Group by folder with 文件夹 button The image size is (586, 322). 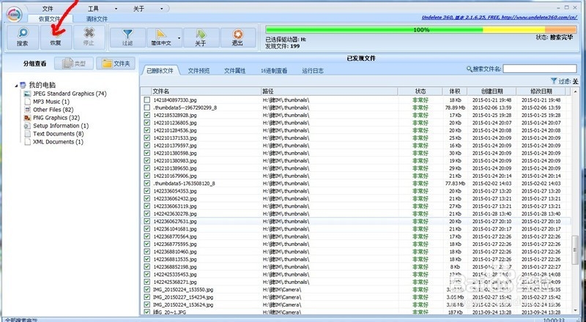pyautogui.click(x=116, y=64)
